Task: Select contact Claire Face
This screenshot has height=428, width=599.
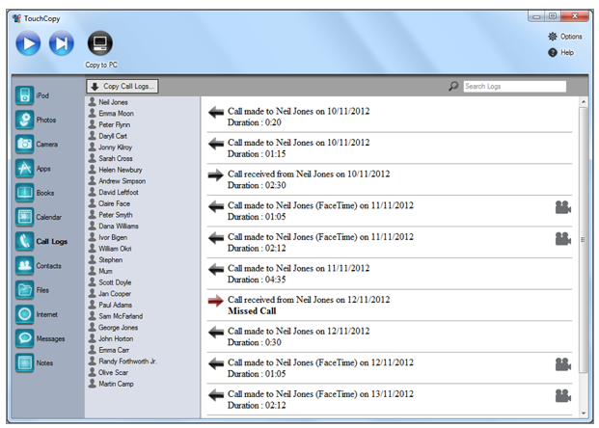Action: point(109,203)
